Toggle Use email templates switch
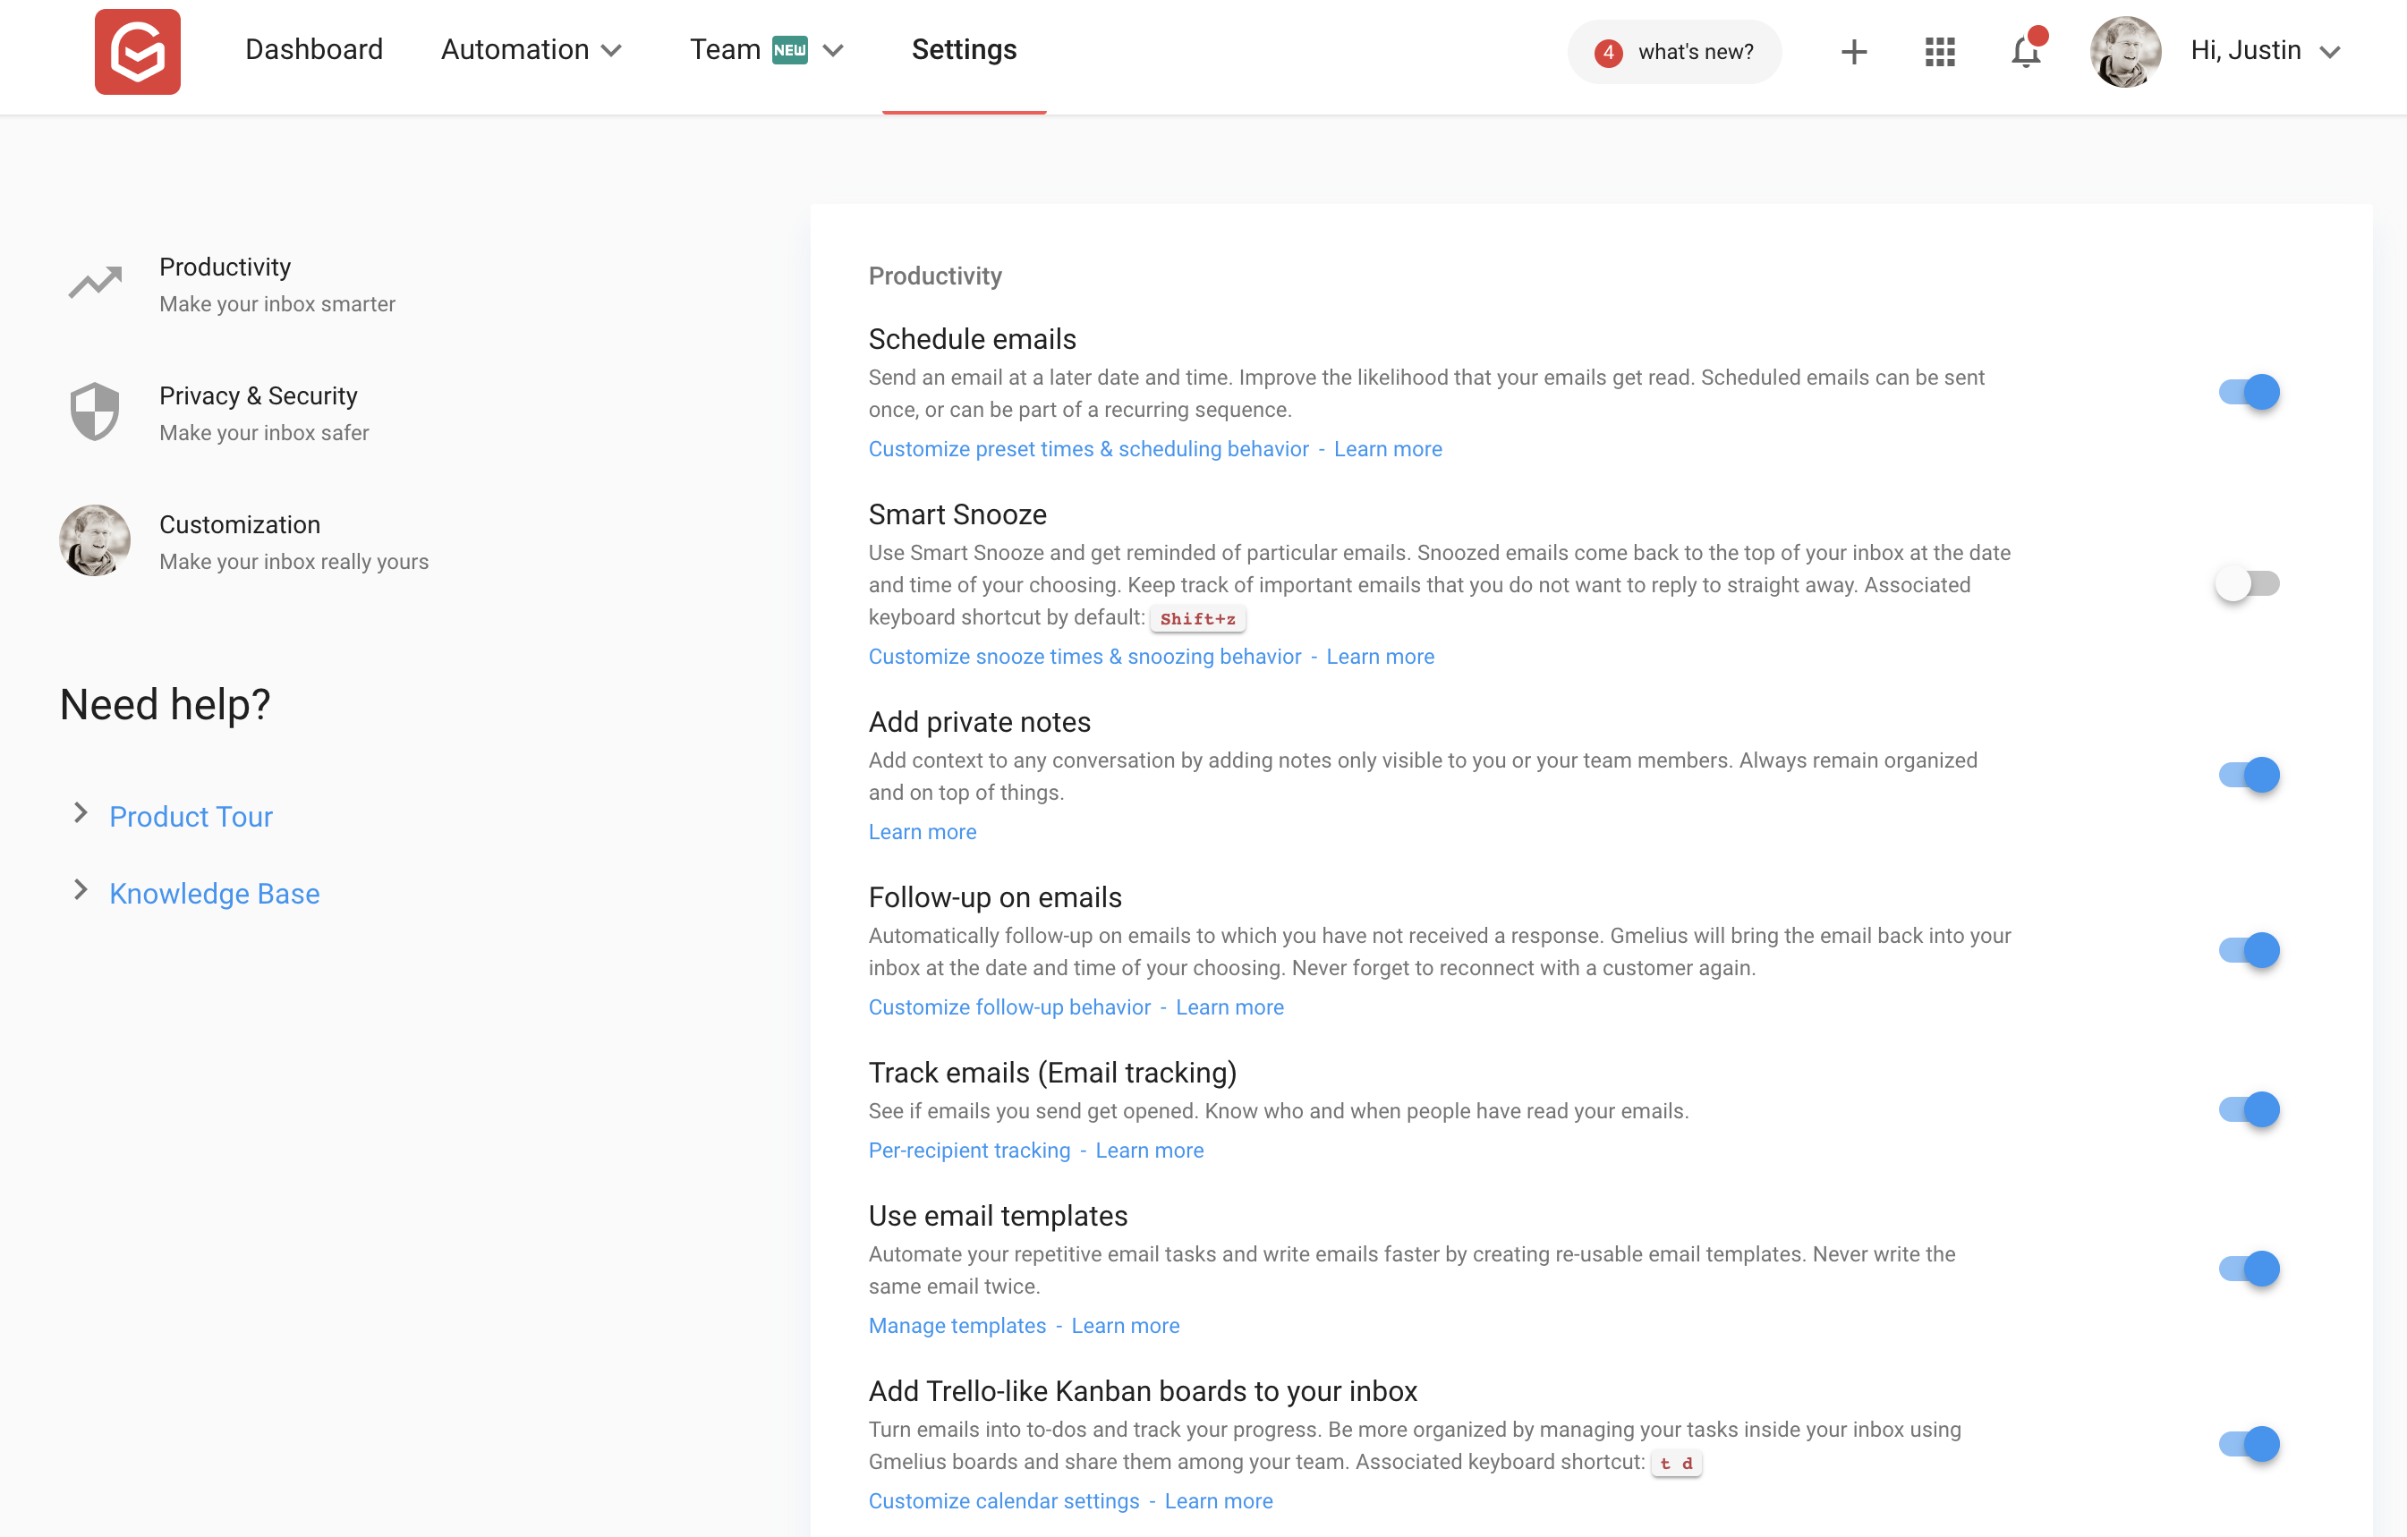This screenshot has width=2407, height=1537. [x=2249, y=1270]
